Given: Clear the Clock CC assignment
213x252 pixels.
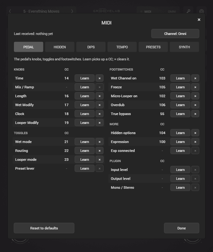Looking at the screenshot, I should (x=100, y=114).
